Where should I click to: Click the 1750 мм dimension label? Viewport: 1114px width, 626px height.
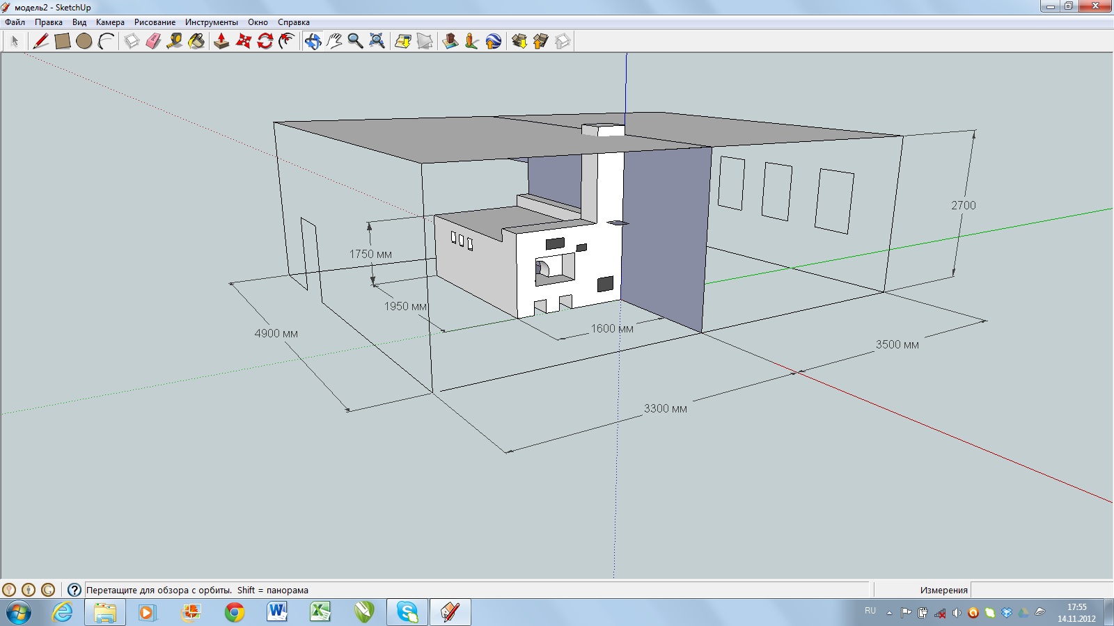click(x=370, y=255)
